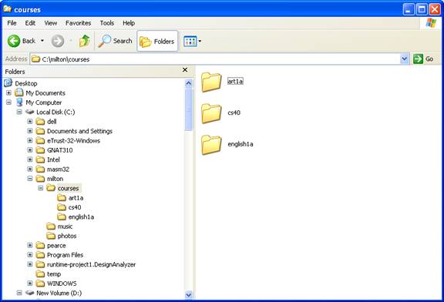Select the cs40 folder icon in the tree

point(62,207)
